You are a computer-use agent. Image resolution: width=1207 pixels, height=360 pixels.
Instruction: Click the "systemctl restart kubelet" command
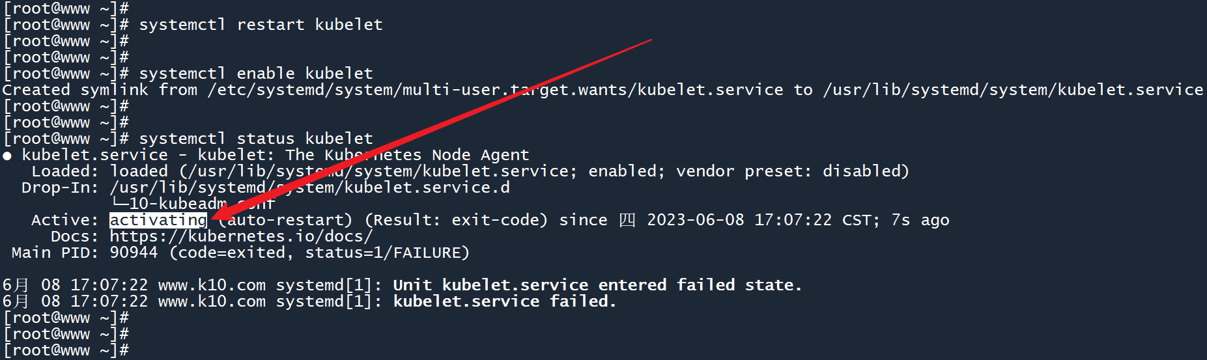261,25
